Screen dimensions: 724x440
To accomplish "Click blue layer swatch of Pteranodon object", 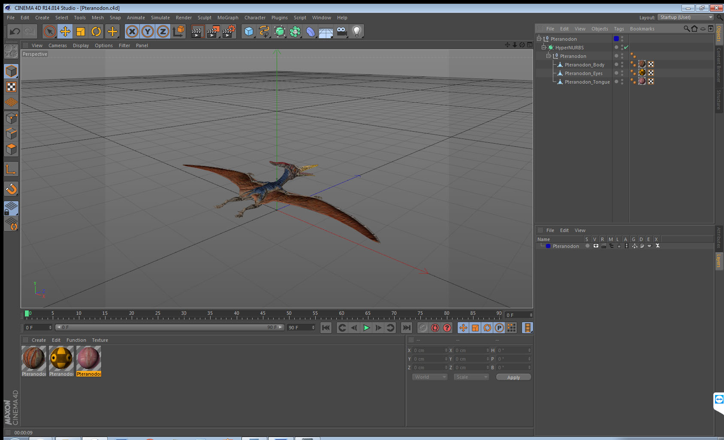I will coord(616,39).
